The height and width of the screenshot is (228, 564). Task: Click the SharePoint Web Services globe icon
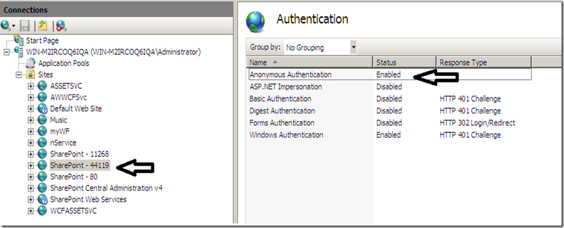[42, 199]
